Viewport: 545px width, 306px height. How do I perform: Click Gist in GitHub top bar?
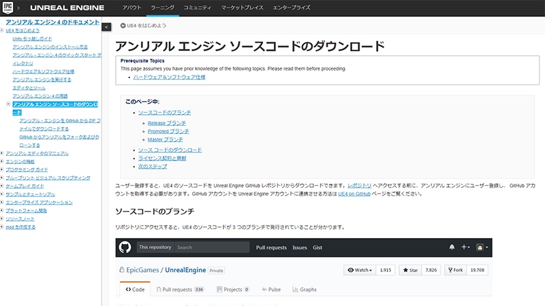(x=317, y=248)
